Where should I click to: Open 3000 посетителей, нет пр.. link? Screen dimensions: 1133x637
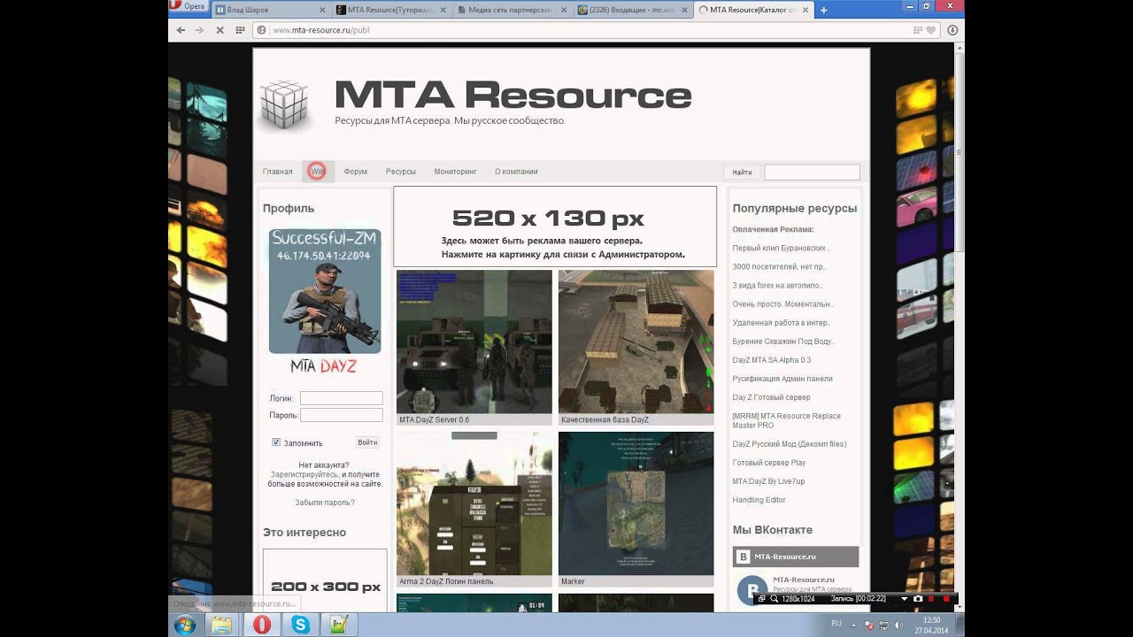coord(779,267)
